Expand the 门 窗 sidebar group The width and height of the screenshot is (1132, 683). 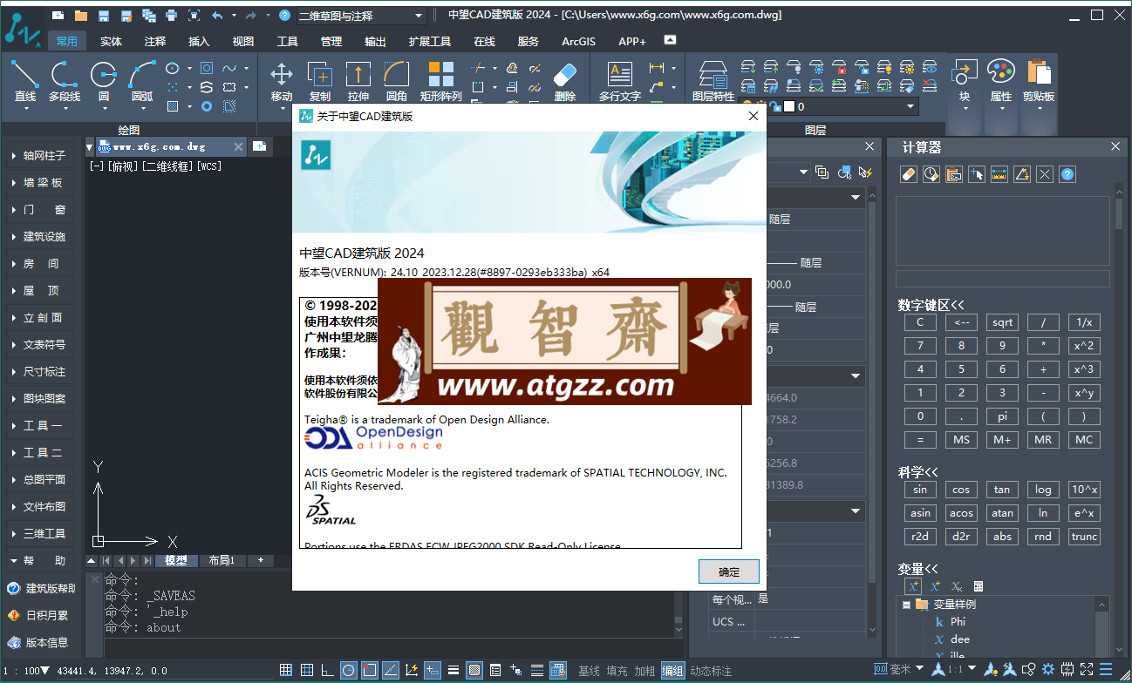[42, 209]
